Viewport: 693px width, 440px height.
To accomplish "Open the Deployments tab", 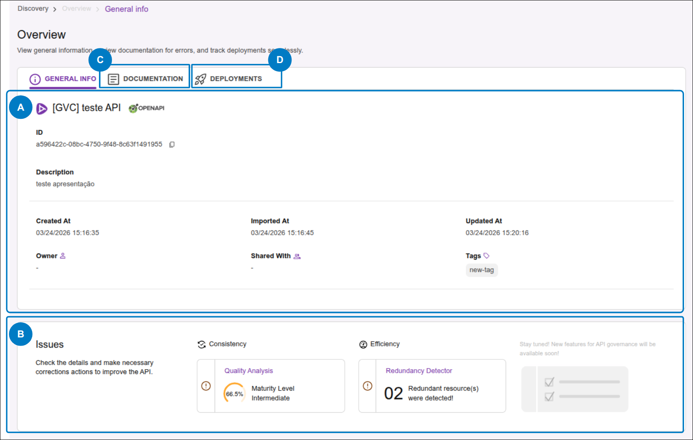I will [229, 79].
